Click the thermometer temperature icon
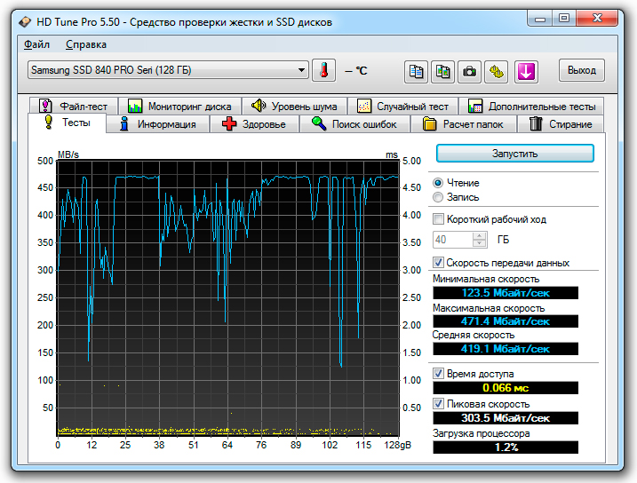637x483 pixels. (323, 71)
